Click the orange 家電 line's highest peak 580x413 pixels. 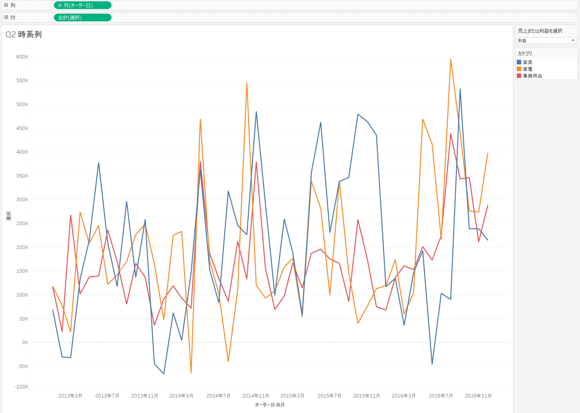(x=450, y=59)
